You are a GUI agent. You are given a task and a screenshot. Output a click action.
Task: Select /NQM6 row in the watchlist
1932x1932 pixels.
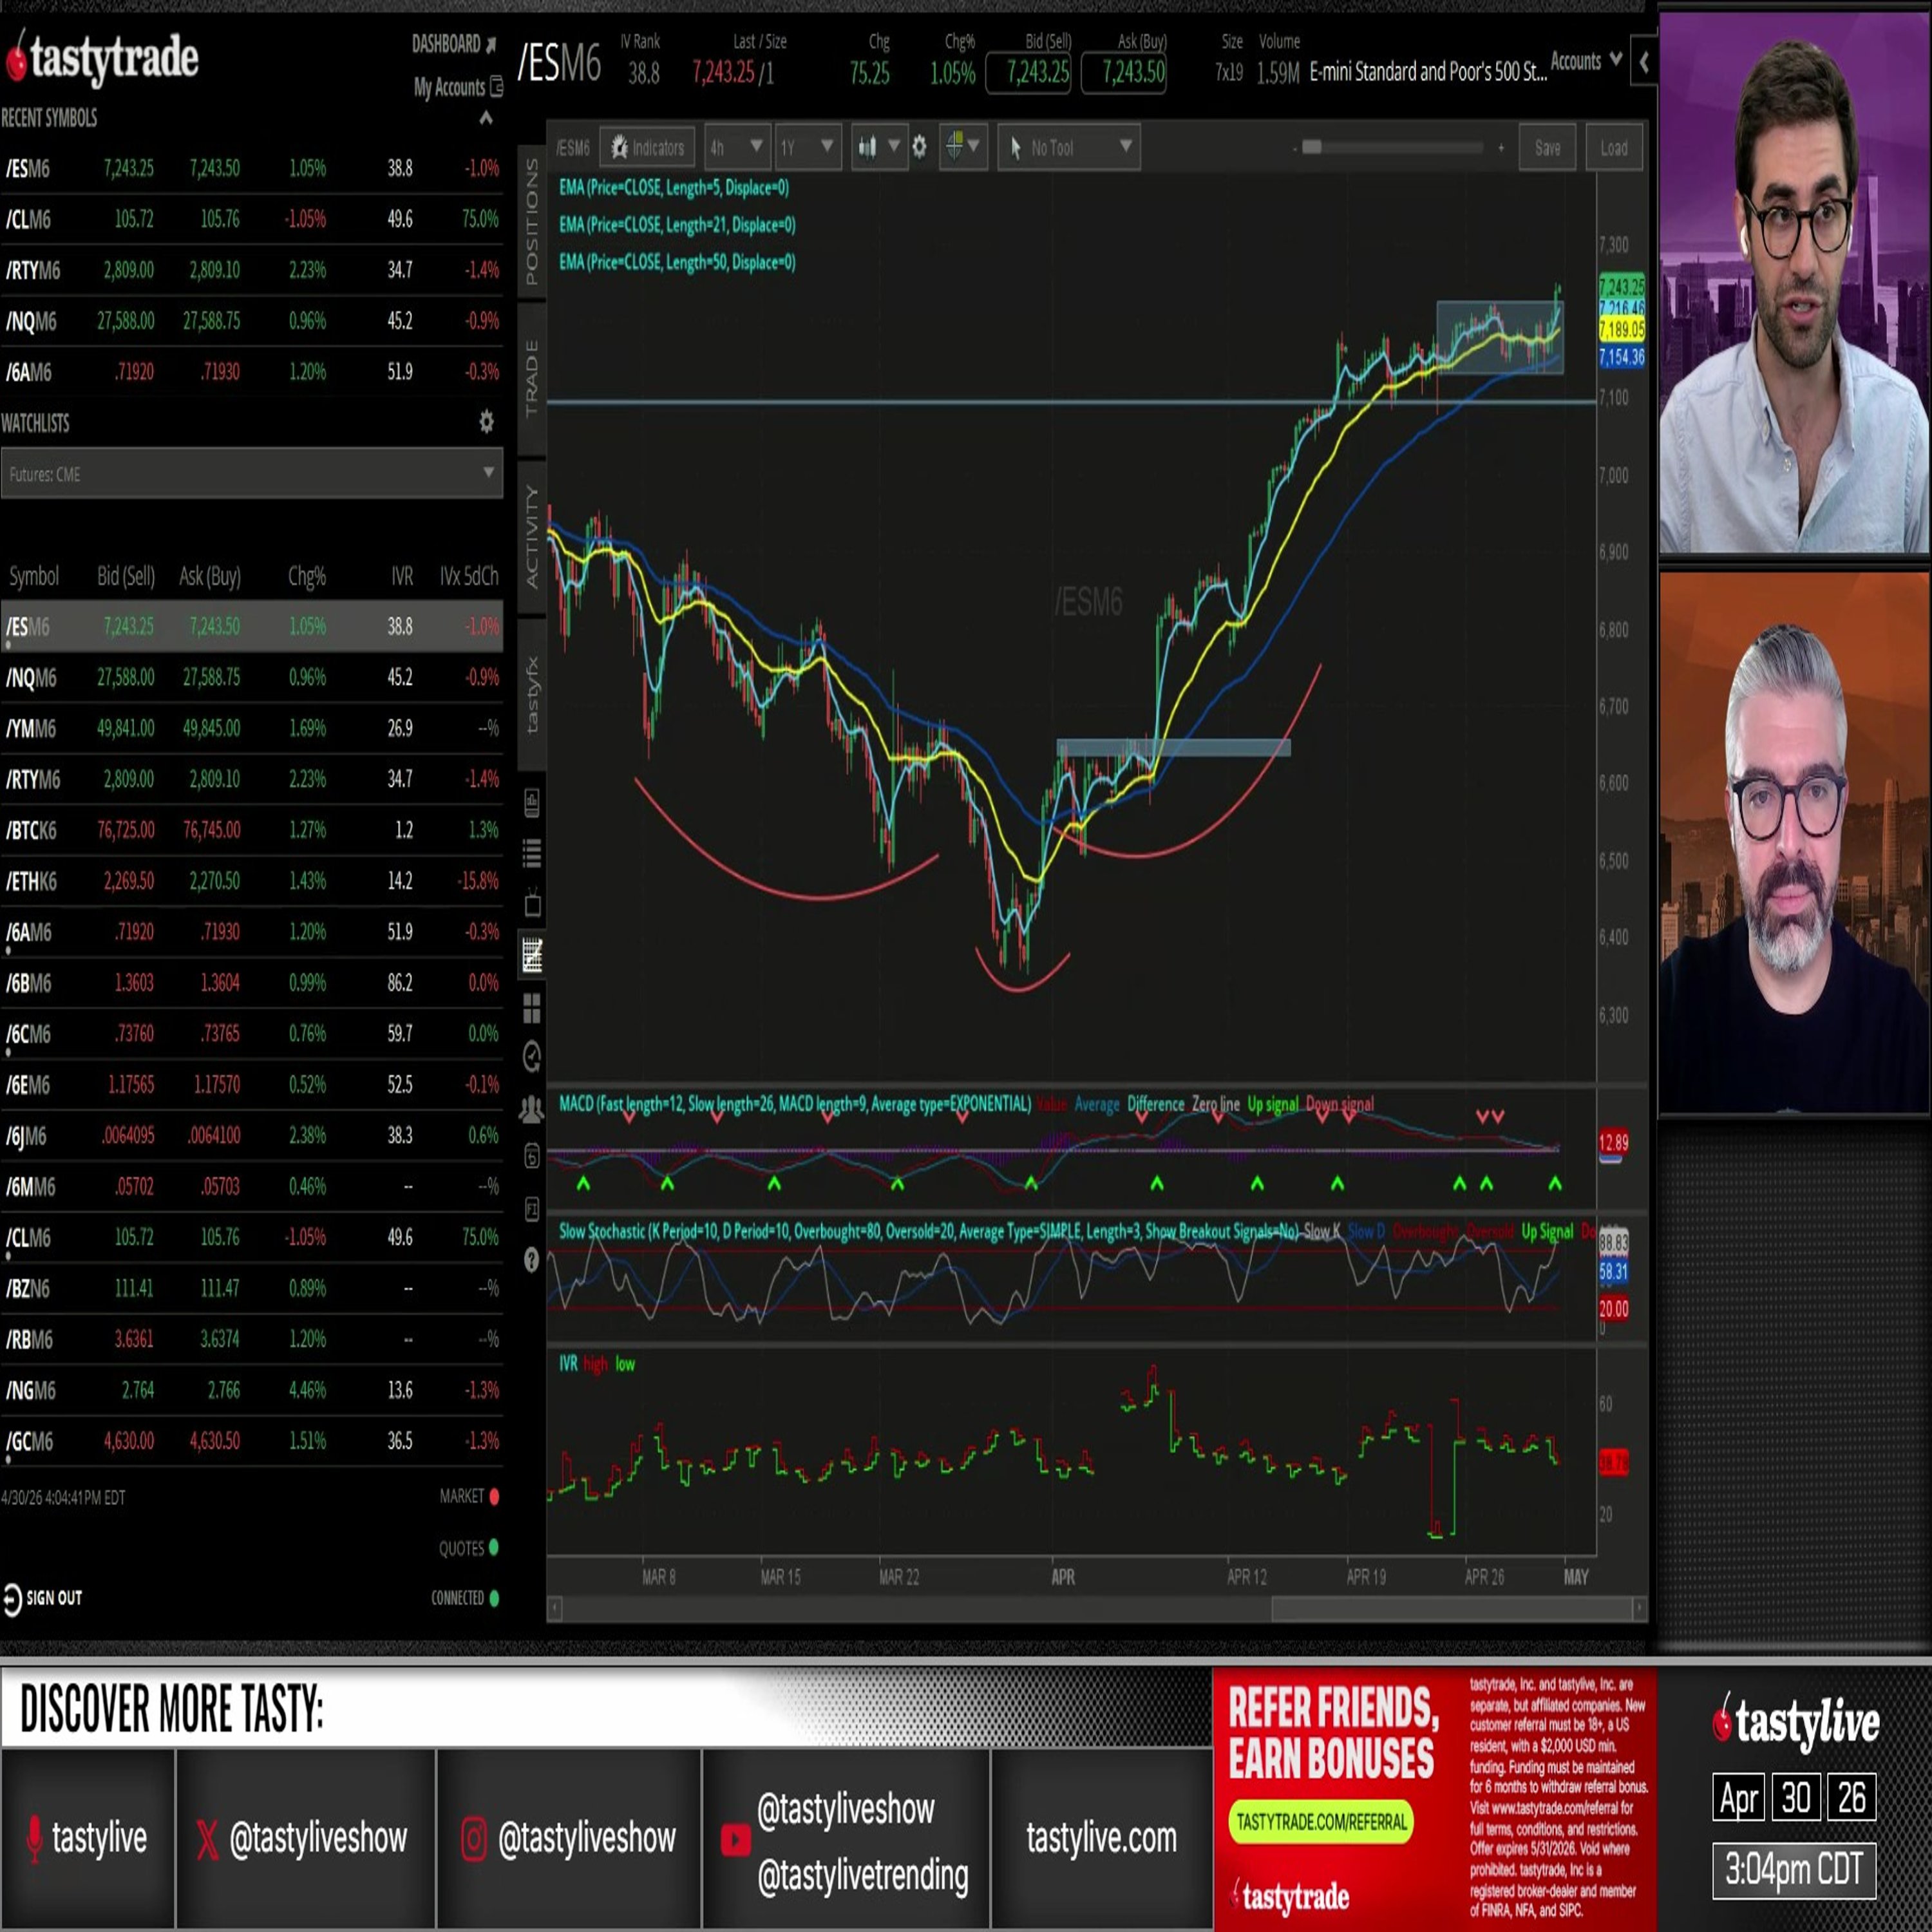click(251, 678)
